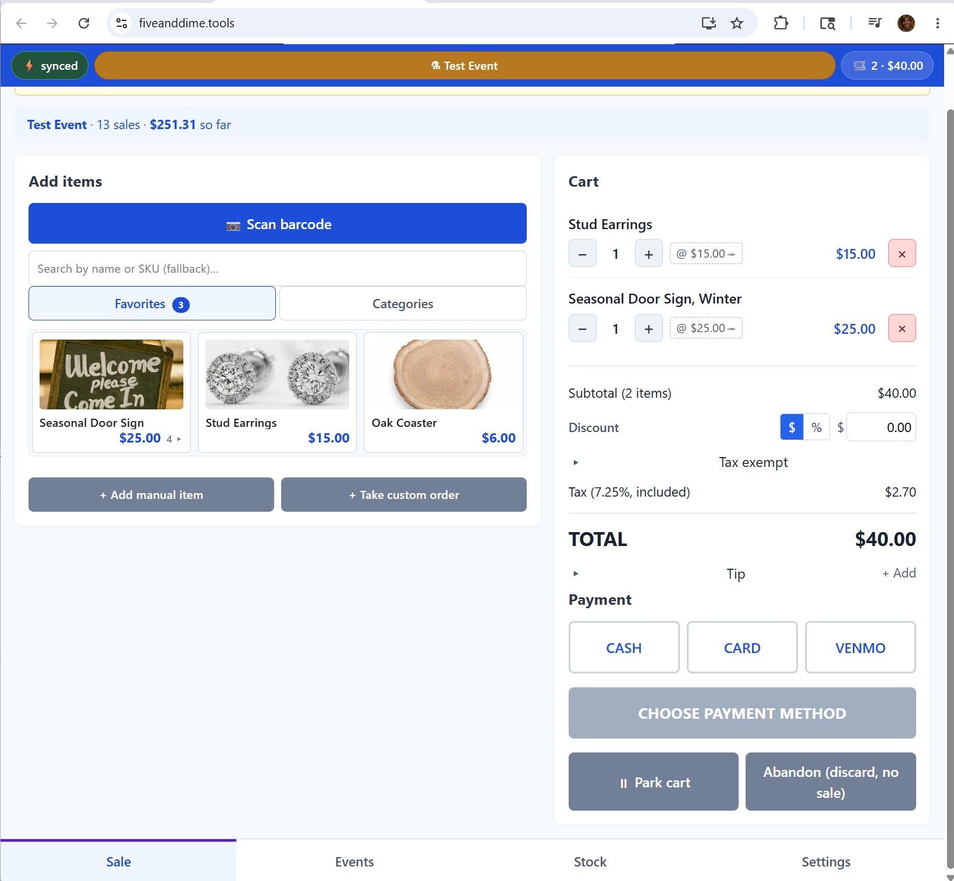Click Add manual item button
This screenshot has width=954, height=881.
tap(151, 495)
